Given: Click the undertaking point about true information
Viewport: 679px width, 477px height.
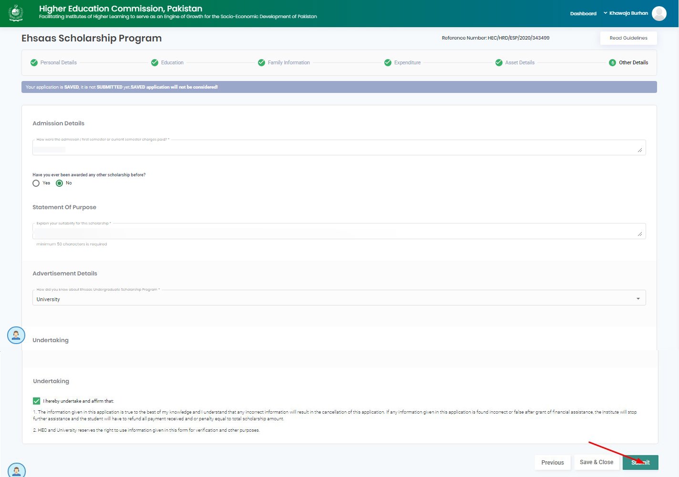Looking at the screenshot, I should click(x=335, y=416).
